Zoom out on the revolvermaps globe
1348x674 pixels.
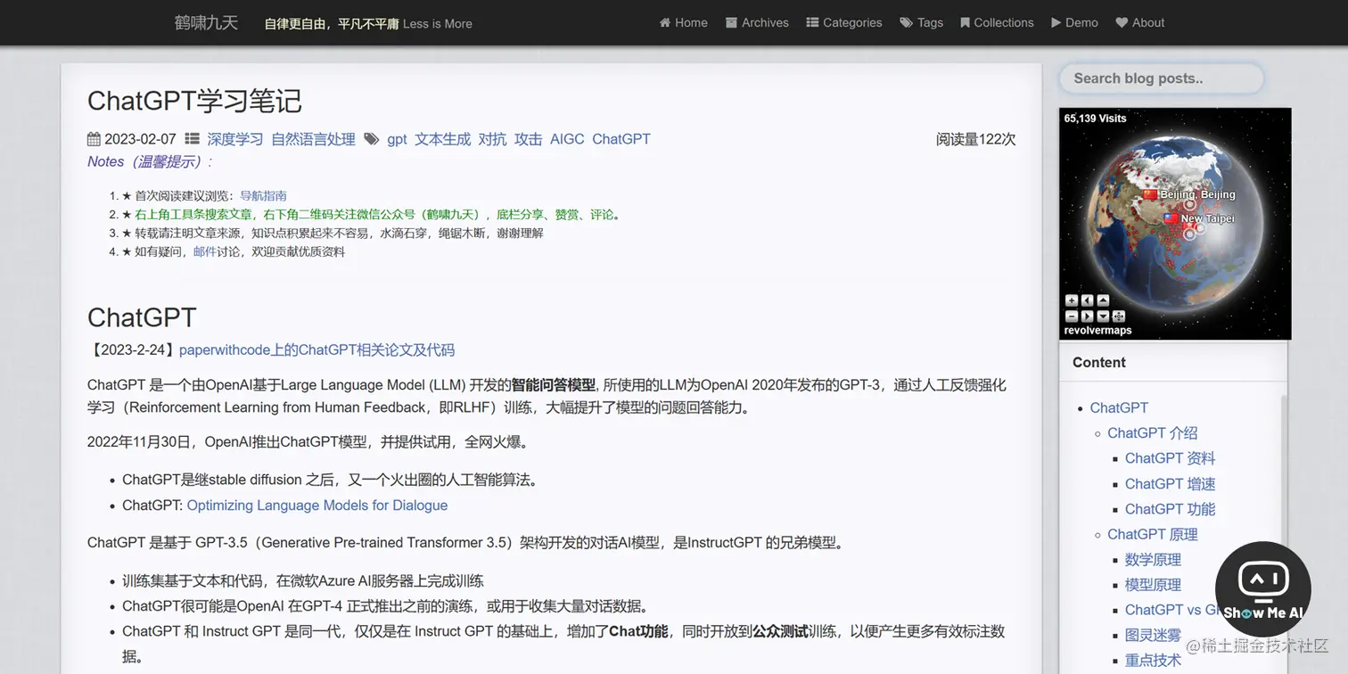1072,316
